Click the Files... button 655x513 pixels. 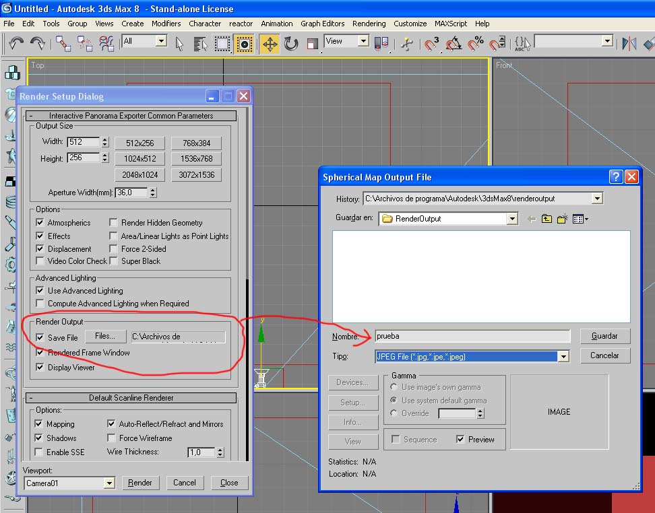pyautogui.click(x=105, y=336)
